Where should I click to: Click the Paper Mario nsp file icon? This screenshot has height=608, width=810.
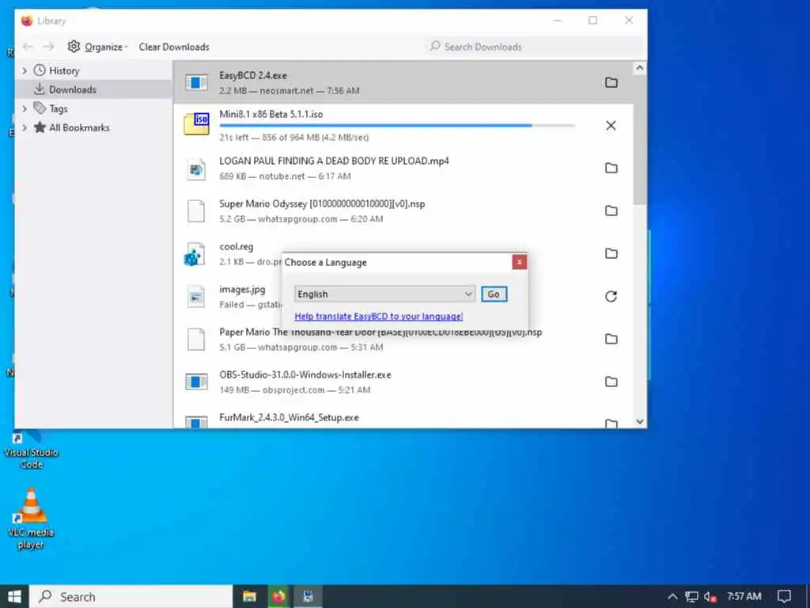(x=196, y=339)
